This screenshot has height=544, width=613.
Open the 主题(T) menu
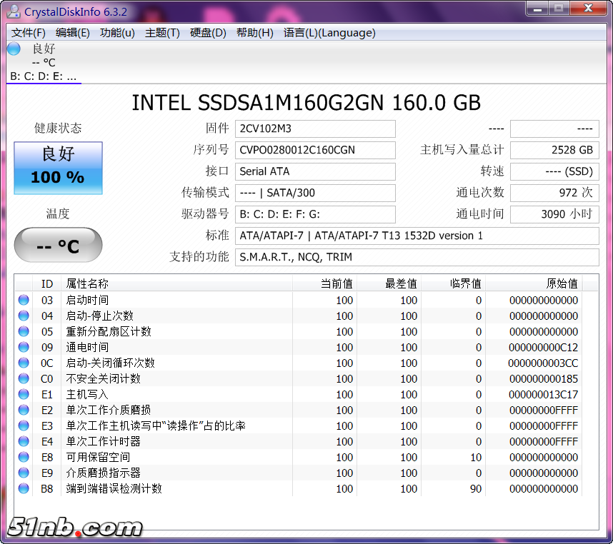[162, 33]
